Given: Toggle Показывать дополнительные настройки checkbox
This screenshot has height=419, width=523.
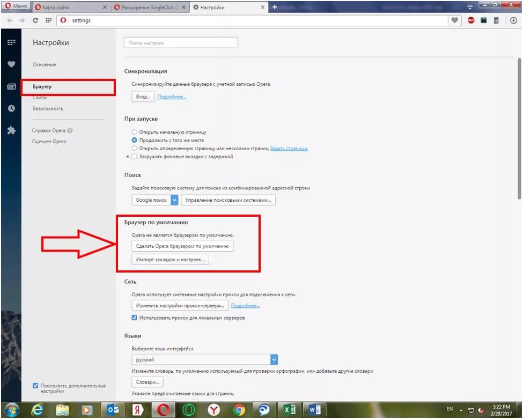Looking at the screenshot, I should coord(35,386).
